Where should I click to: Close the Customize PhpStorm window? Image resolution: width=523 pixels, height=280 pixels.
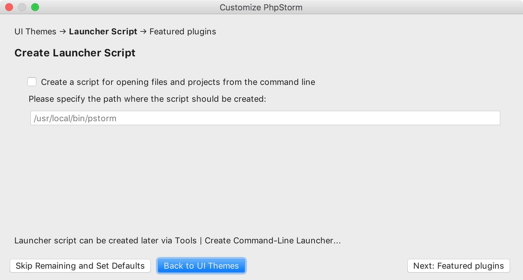click(9, 7)
